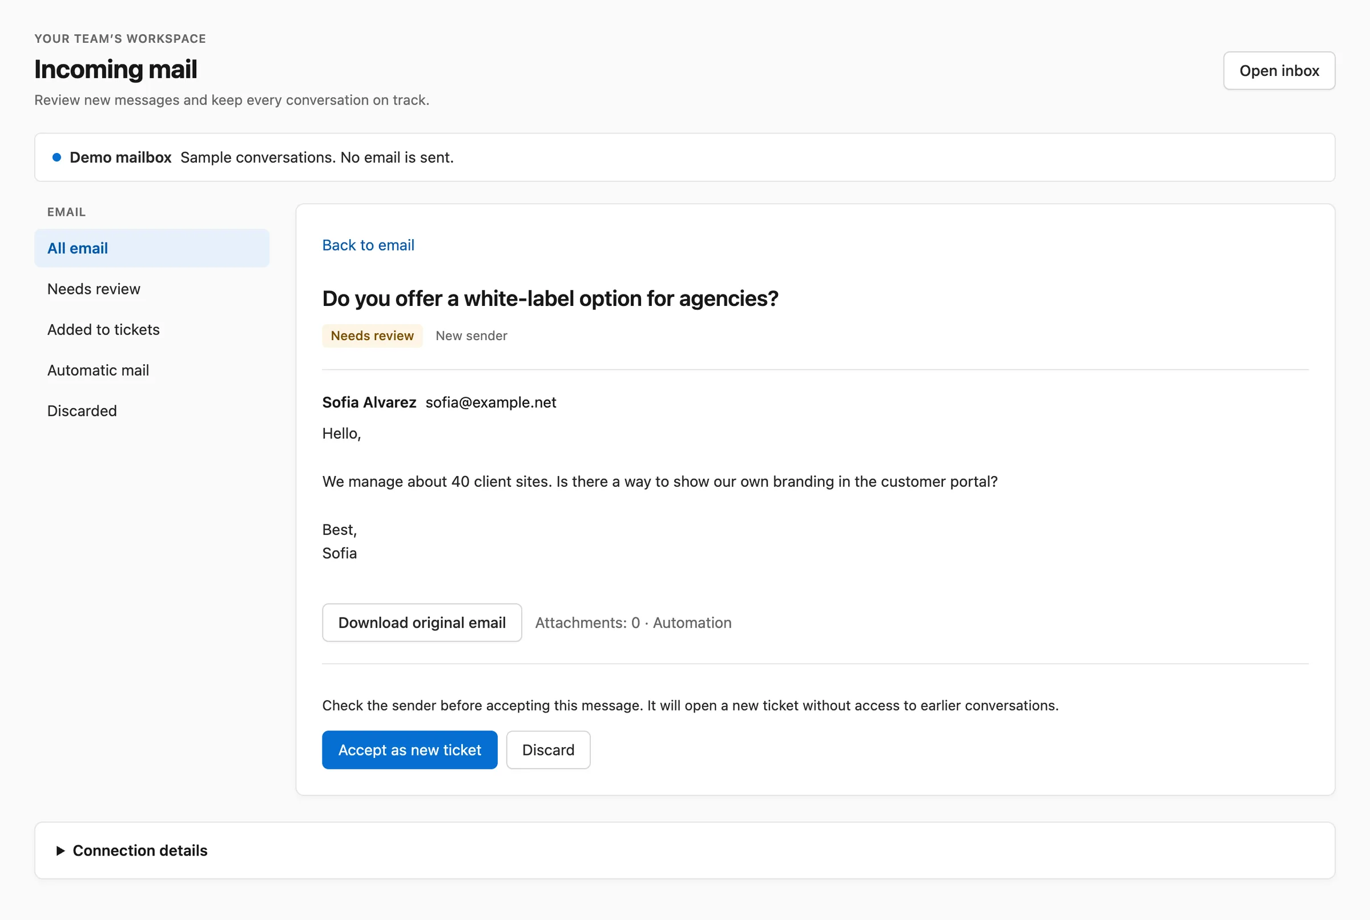1370x920 pixels.
Task: Open the Needs review folder in sidebar
Action: 151,289
